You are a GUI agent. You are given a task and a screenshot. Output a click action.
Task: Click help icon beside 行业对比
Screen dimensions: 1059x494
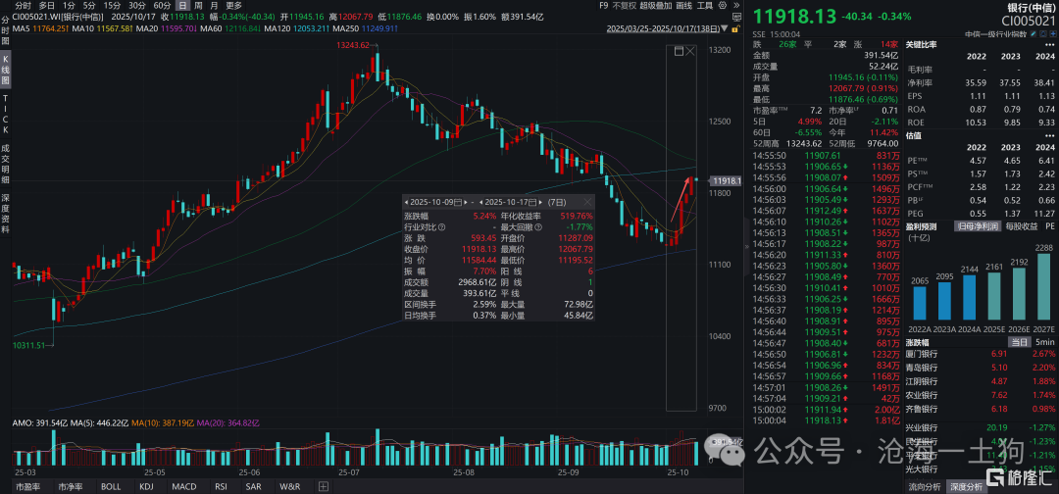[x=443, y=226]
